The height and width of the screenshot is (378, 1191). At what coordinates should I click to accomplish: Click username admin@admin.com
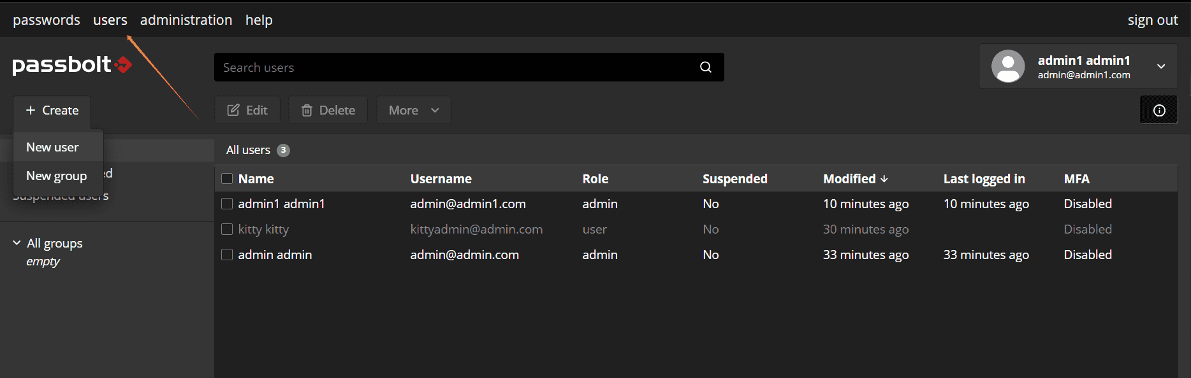click(464, 255)
